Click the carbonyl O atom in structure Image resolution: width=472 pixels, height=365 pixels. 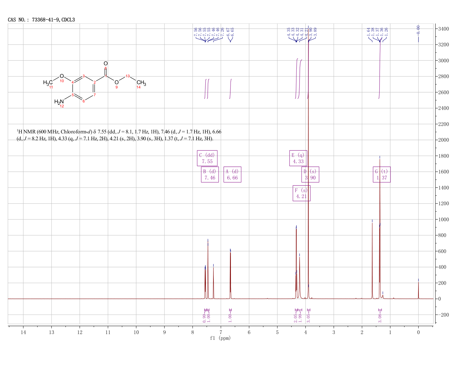coord(106,63)
